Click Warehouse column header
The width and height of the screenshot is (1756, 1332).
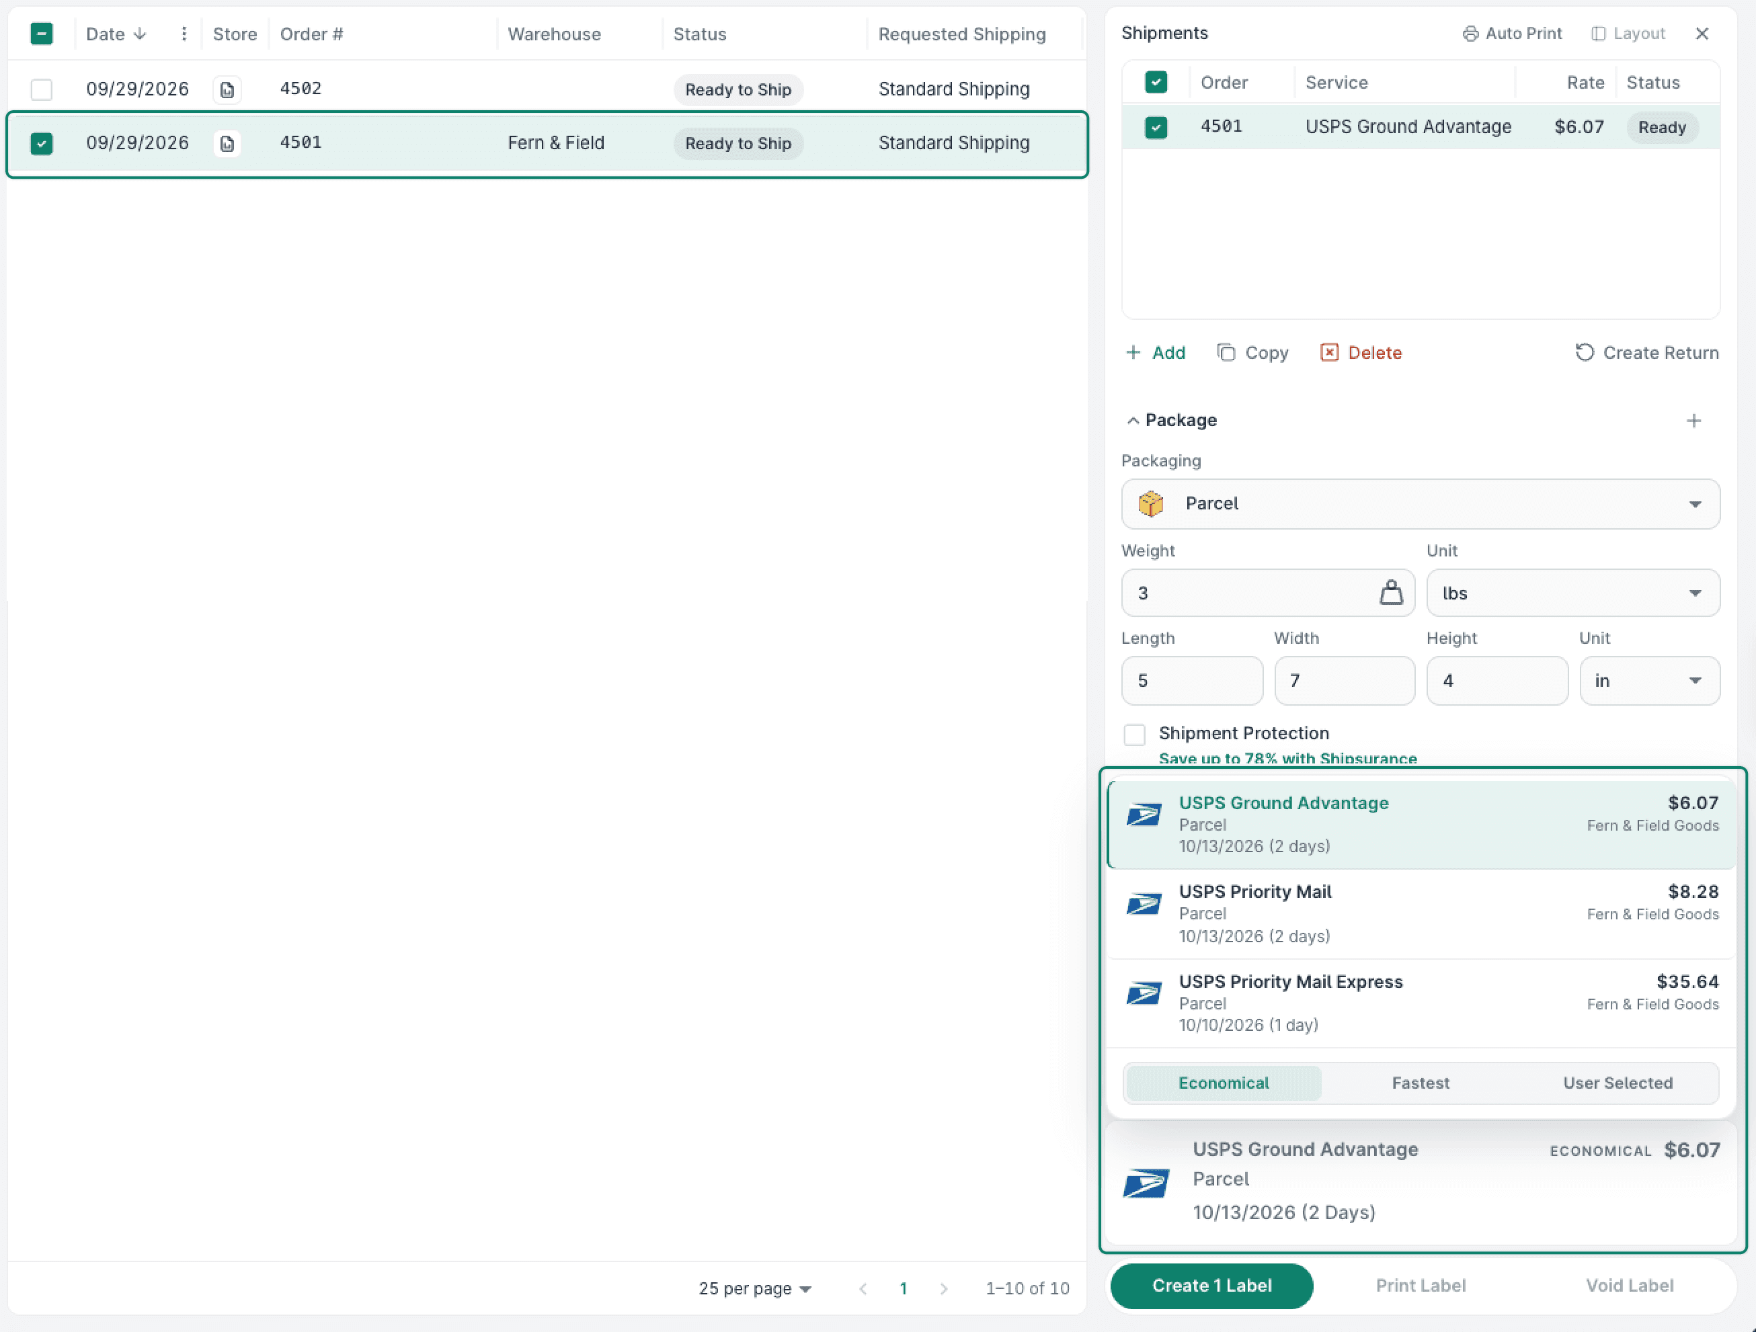(x=554, y=34)
